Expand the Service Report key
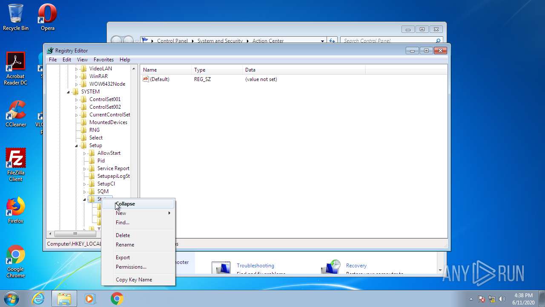 [85, 168]
